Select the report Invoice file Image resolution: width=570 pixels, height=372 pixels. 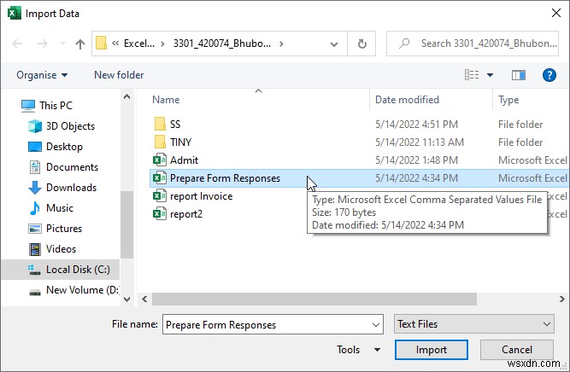(201, 196)
